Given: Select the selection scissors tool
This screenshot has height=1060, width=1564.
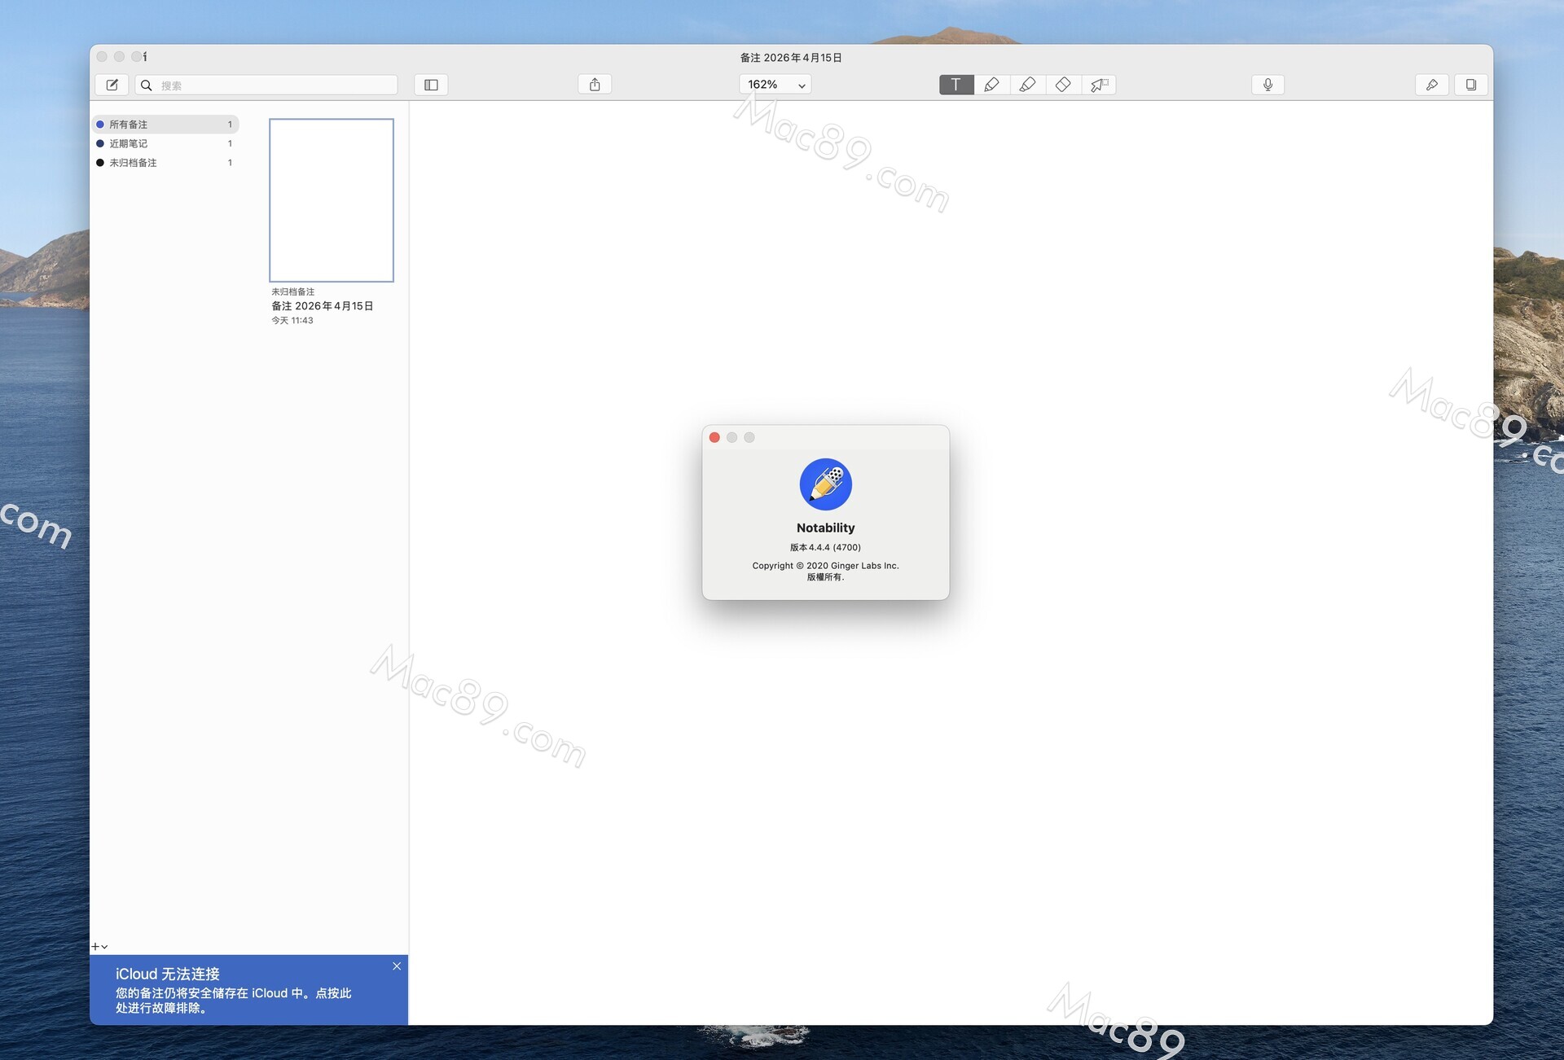Looking at the screenshot, I should click(1099, 85).
